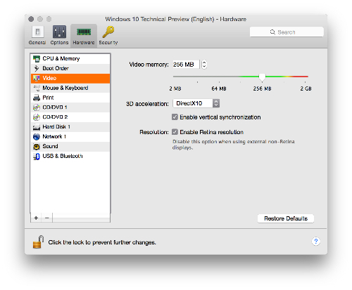
Task: Open the General settings tab icon
Action: coord(37,32)
